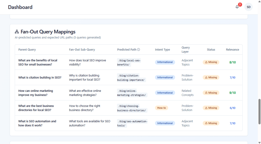Click the Missing warning badge for citation-building row
Viewport: 261px width, 144px height.
[x=211, y=78]
